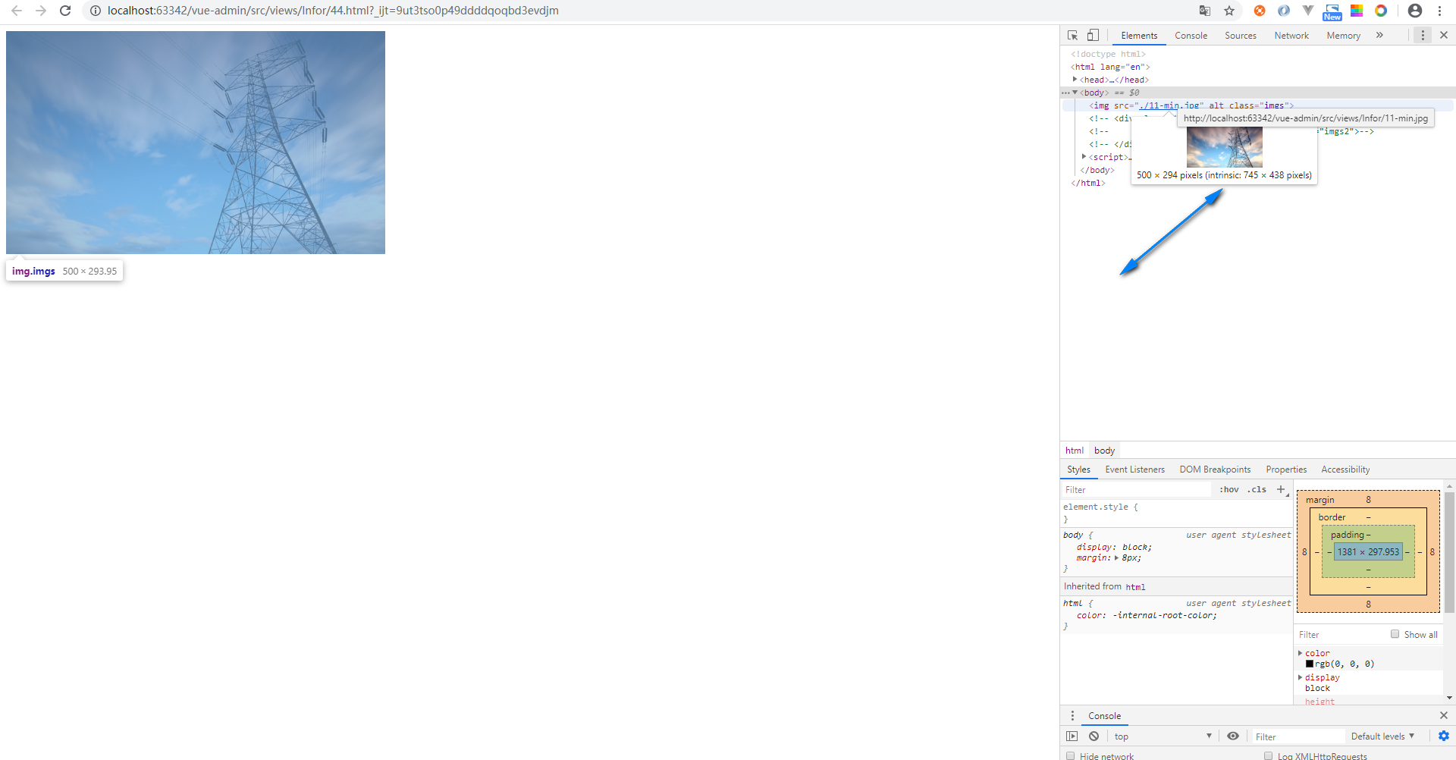Expand the margin shorthand triangle
Screen dimensions: 1456x760
(x=1116, y=557)
